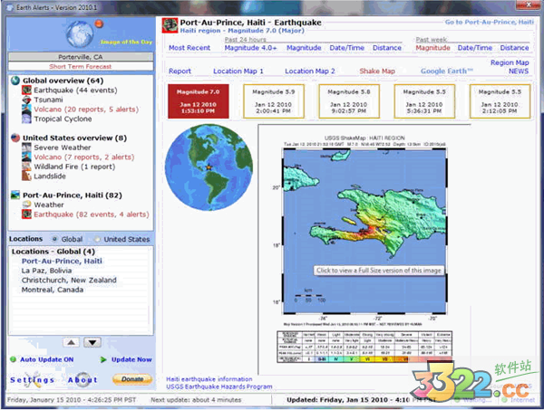Select Christchurch, New Zealand location
This screenshot has height=410, width=544.
[69, 281]
